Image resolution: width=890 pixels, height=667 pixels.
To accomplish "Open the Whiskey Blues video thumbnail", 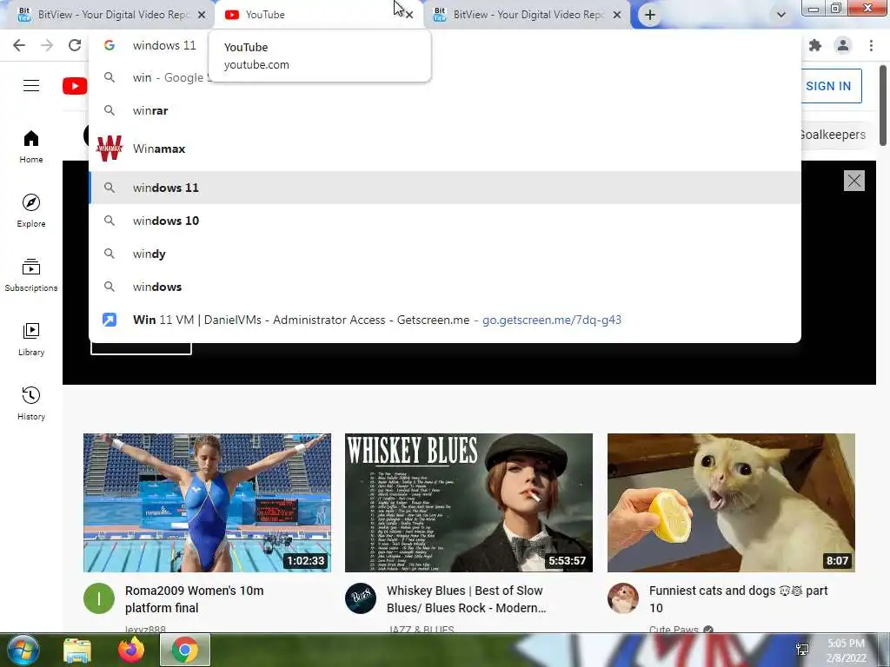I will pos(468,503).
